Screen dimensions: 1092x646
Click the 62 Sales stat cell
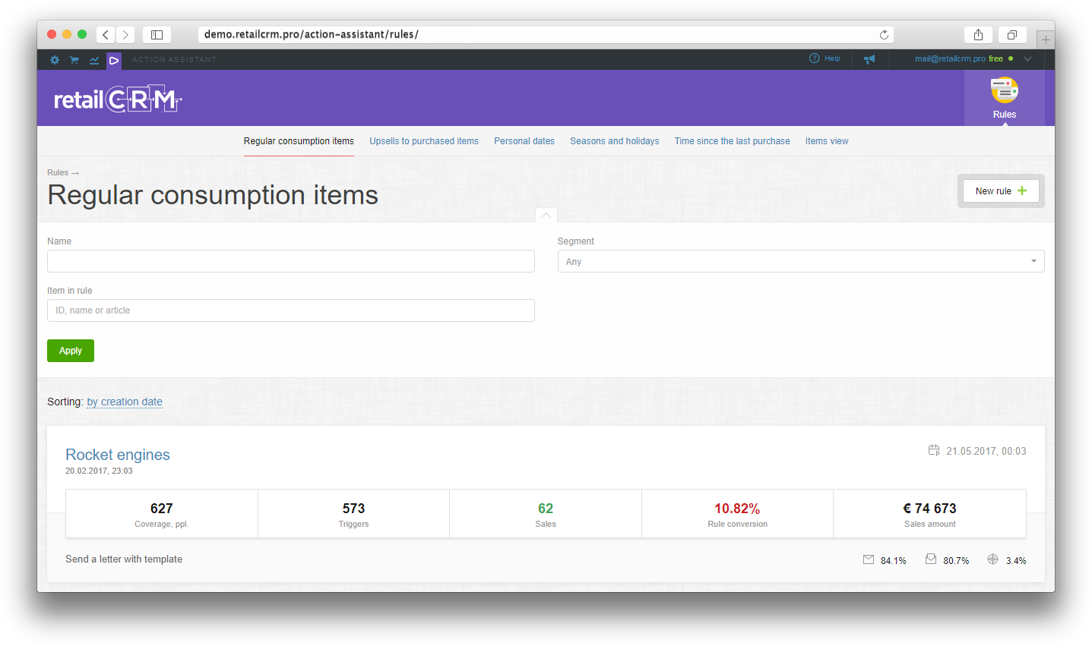coord(546,514)
